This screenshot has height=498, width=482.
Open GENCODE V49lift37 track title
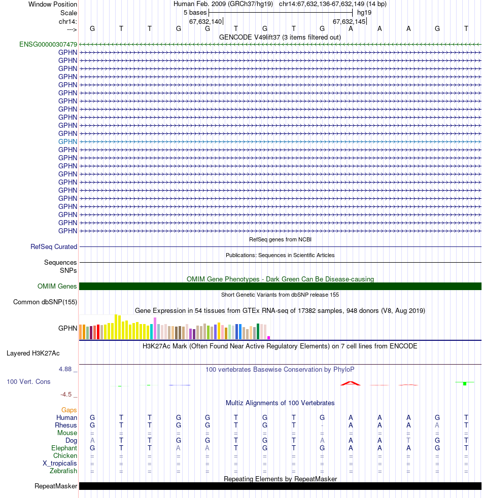(x=280, y=37)
